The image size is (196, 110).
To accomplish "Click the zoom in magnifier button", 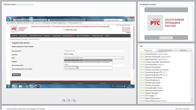I will tap(64, 100).
